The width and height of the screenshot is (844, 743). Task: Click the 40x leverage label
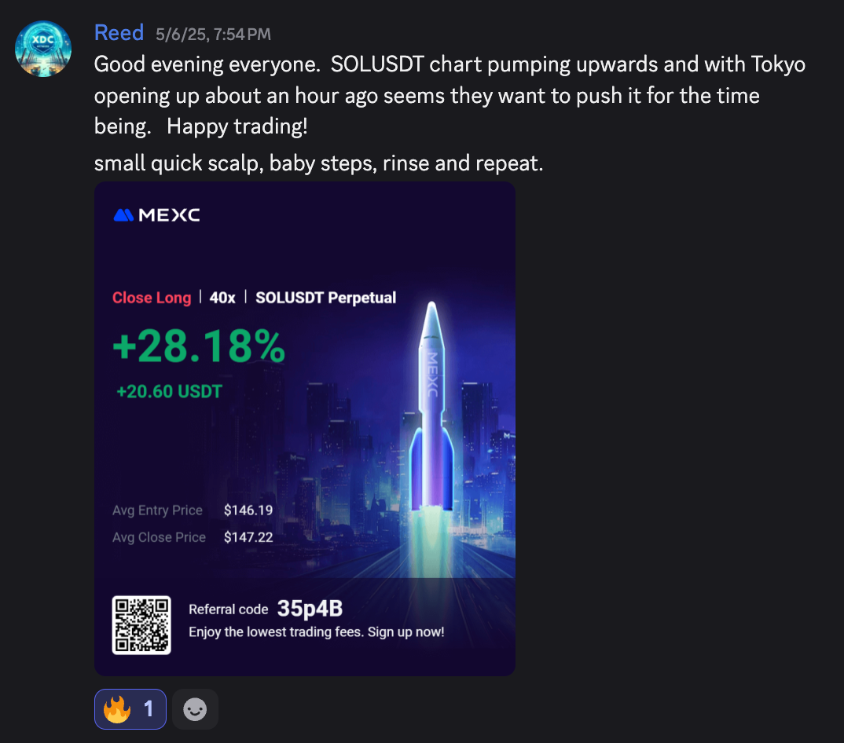coord(222,298)
